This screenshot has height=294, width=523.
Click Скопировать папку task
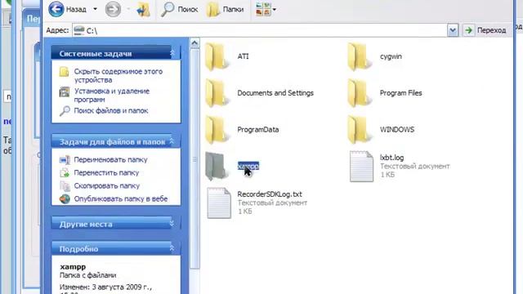[x=107, y=185]
